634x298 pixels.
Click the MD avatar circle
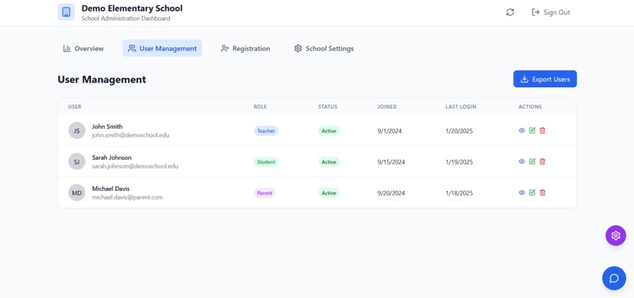coord(77,193)
